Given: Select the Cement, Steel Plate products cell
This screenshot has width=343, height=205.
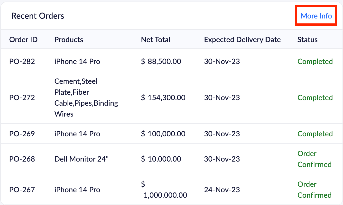Looking at the screenshot, I should [x=86, y=98].
